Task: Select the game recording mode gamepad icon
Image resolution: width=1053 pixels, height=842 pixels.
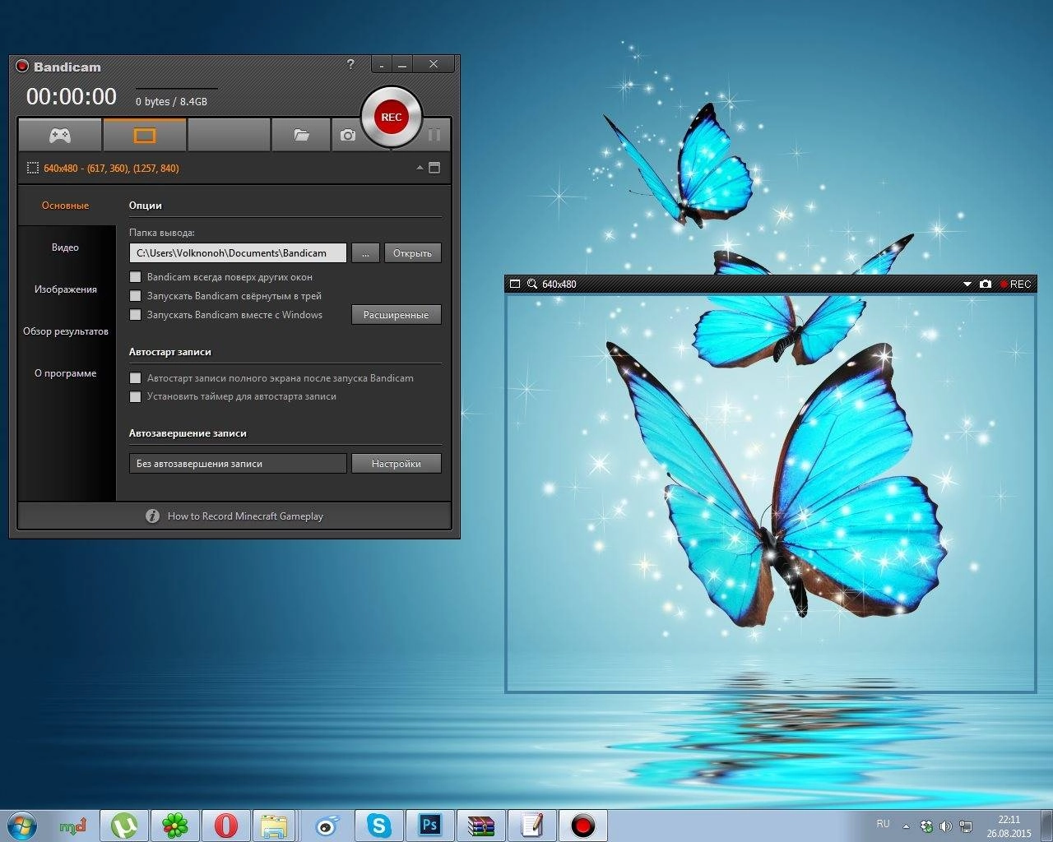Action: [60, 135]
